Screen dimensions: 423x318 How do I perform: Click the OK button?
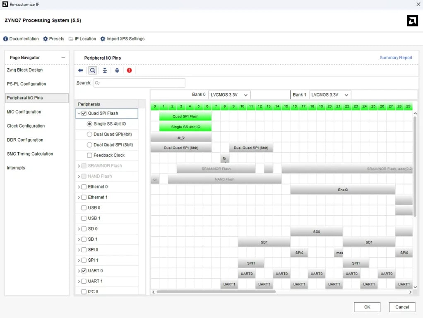tap(367, 307)
